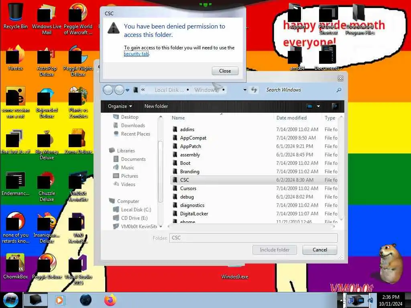Open Firefox desktop icon
The width and height of the screenshot is (411, 308).
[x=15, y=58]
